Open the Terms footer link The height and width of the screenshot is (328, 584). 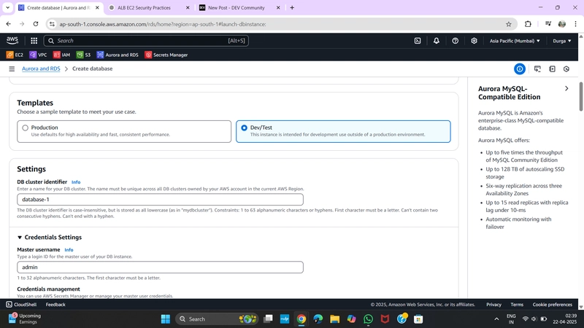[517, 305]
